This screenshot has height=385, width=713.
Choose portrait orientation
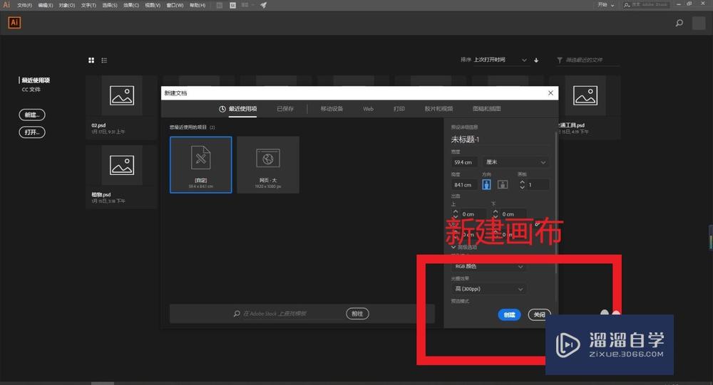pos(486,184)
